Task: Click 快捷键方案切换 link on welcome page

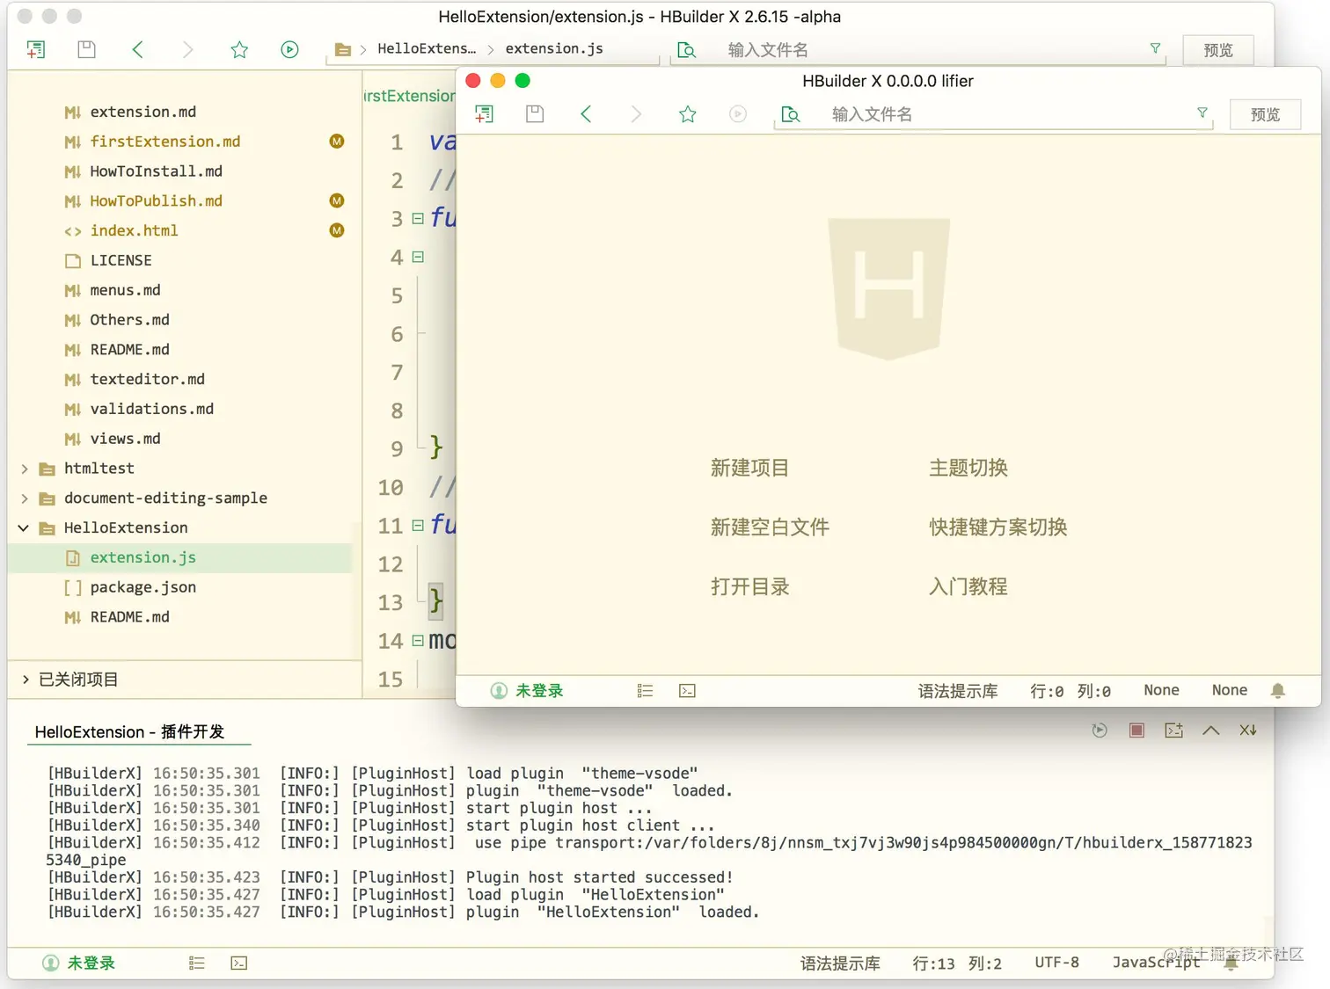Action: point(998,527)
